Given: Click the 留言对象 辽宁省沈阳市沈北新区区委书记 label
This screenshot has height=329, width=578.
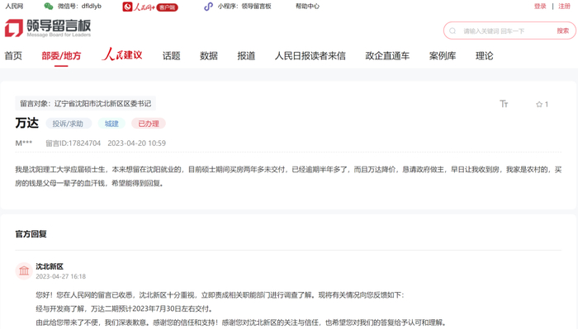Looking at the screenshot, I should [86, 103].
